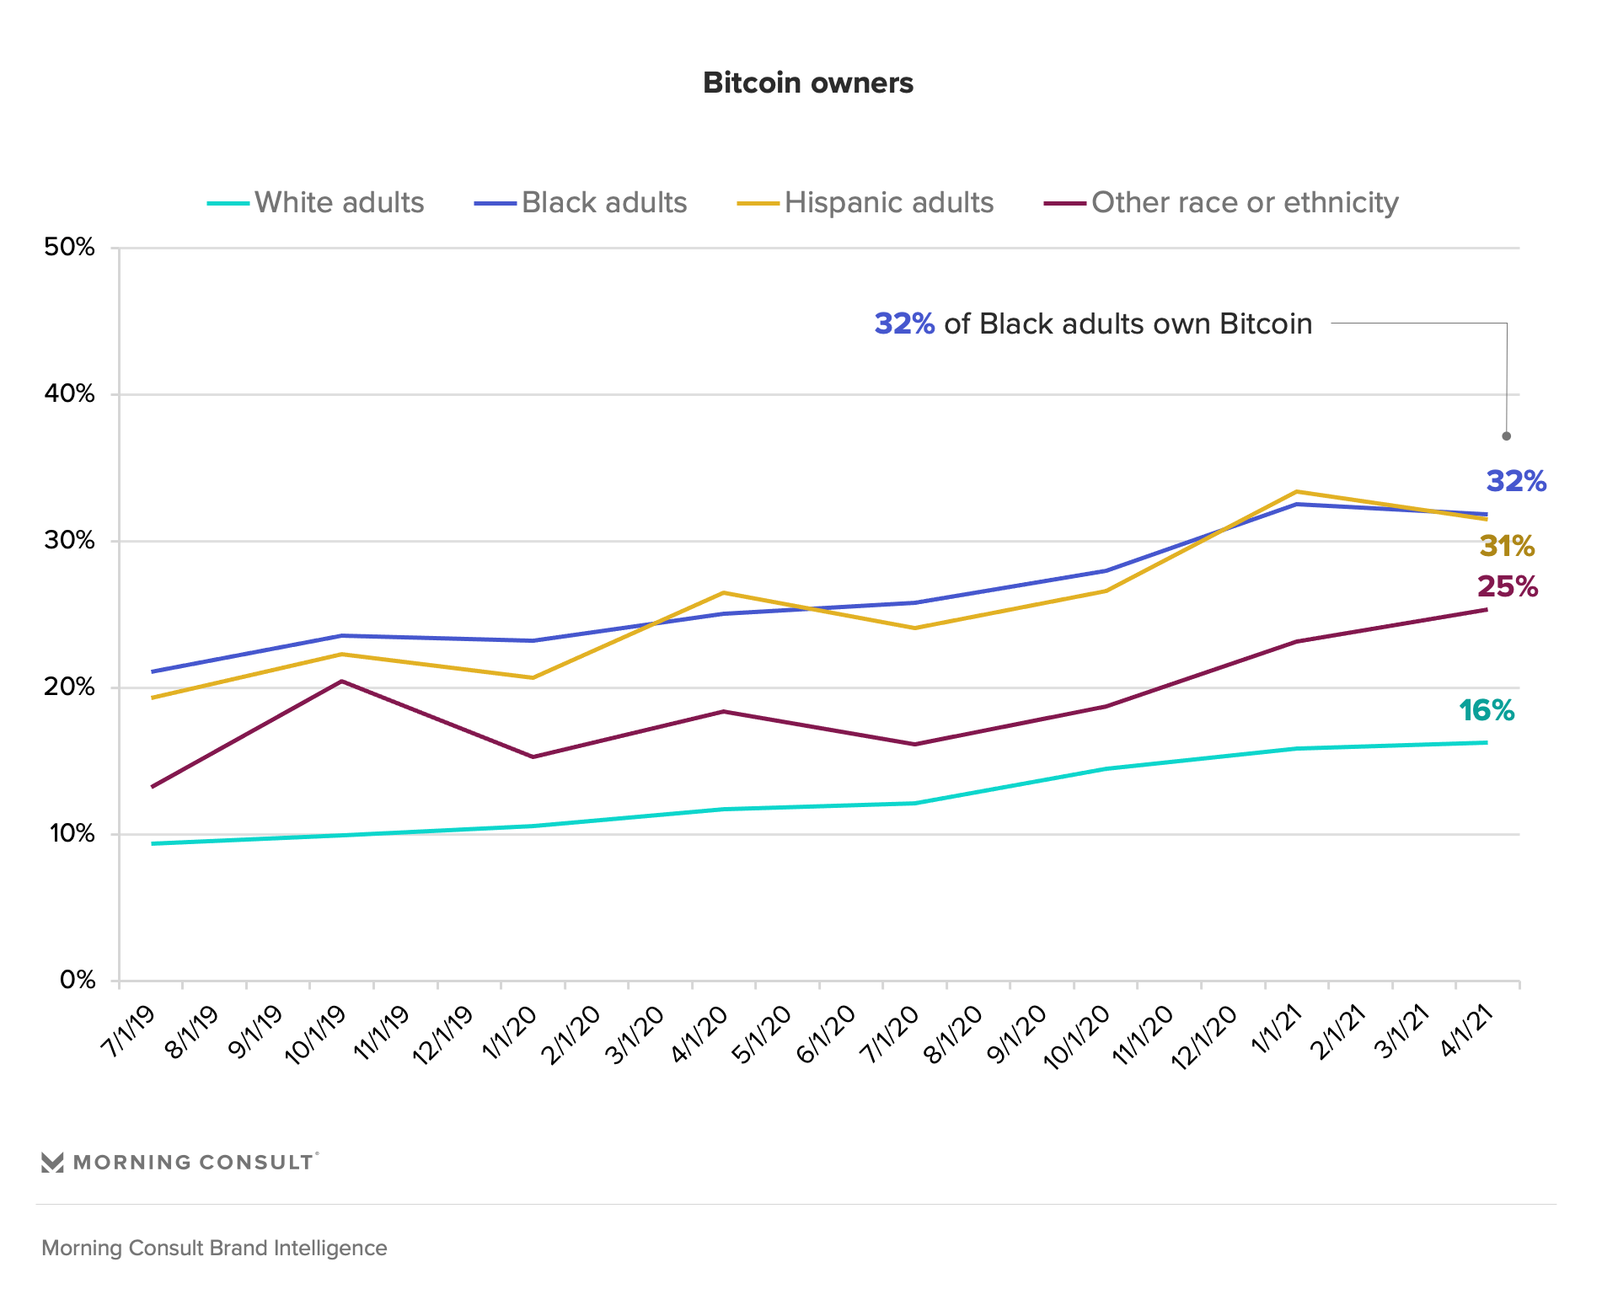This screenshot has width=1618, height=1294.
Task: Click the maroon Other race legend line
Action: tap(1064, 203)
